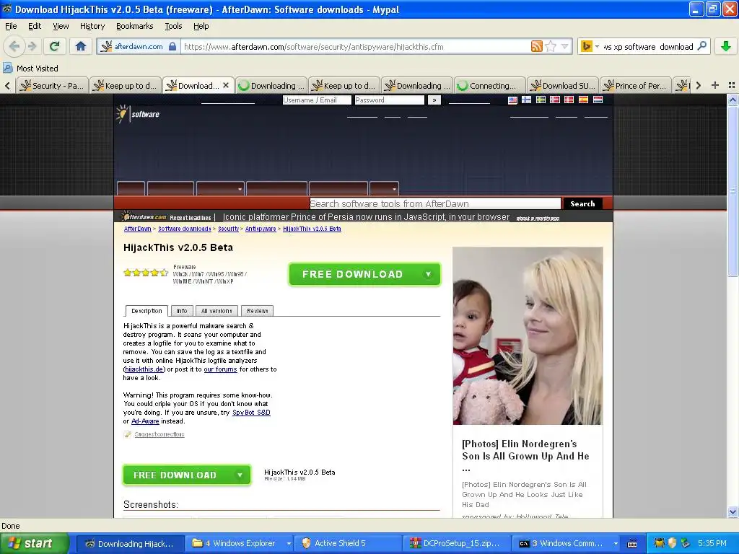Click the scrollbar up arrow

click(x=733, y=100)
